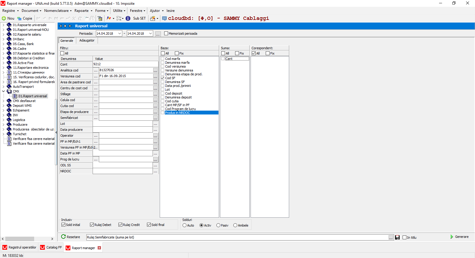The height and width of the screenshot is (258, 475).
Task: Select the Pasiv radio button
Action: 218,225
